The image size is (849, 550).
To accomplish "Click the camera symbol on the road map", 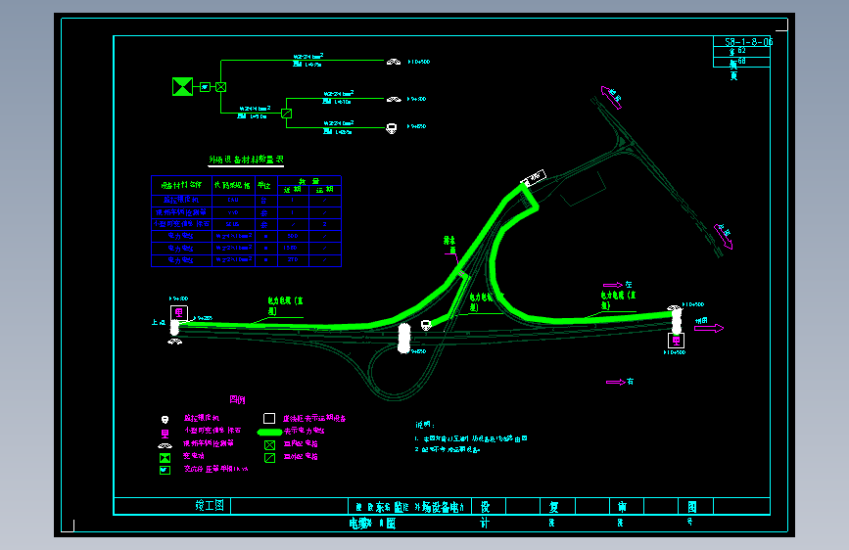I will [x=426, y=325].
